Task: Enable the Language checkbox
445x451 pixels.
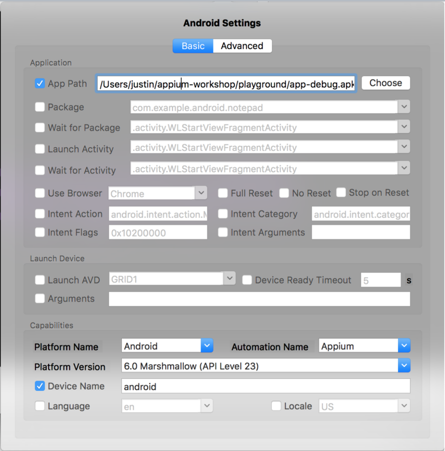Action: (40, 406)
